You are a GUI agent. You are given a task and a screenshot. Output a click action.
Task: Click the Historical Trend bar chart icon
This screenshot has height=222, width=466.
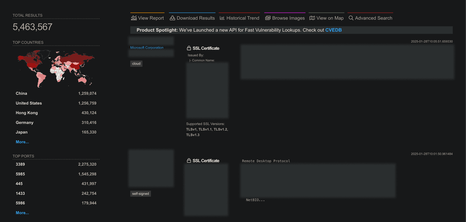tap(222, 18)
